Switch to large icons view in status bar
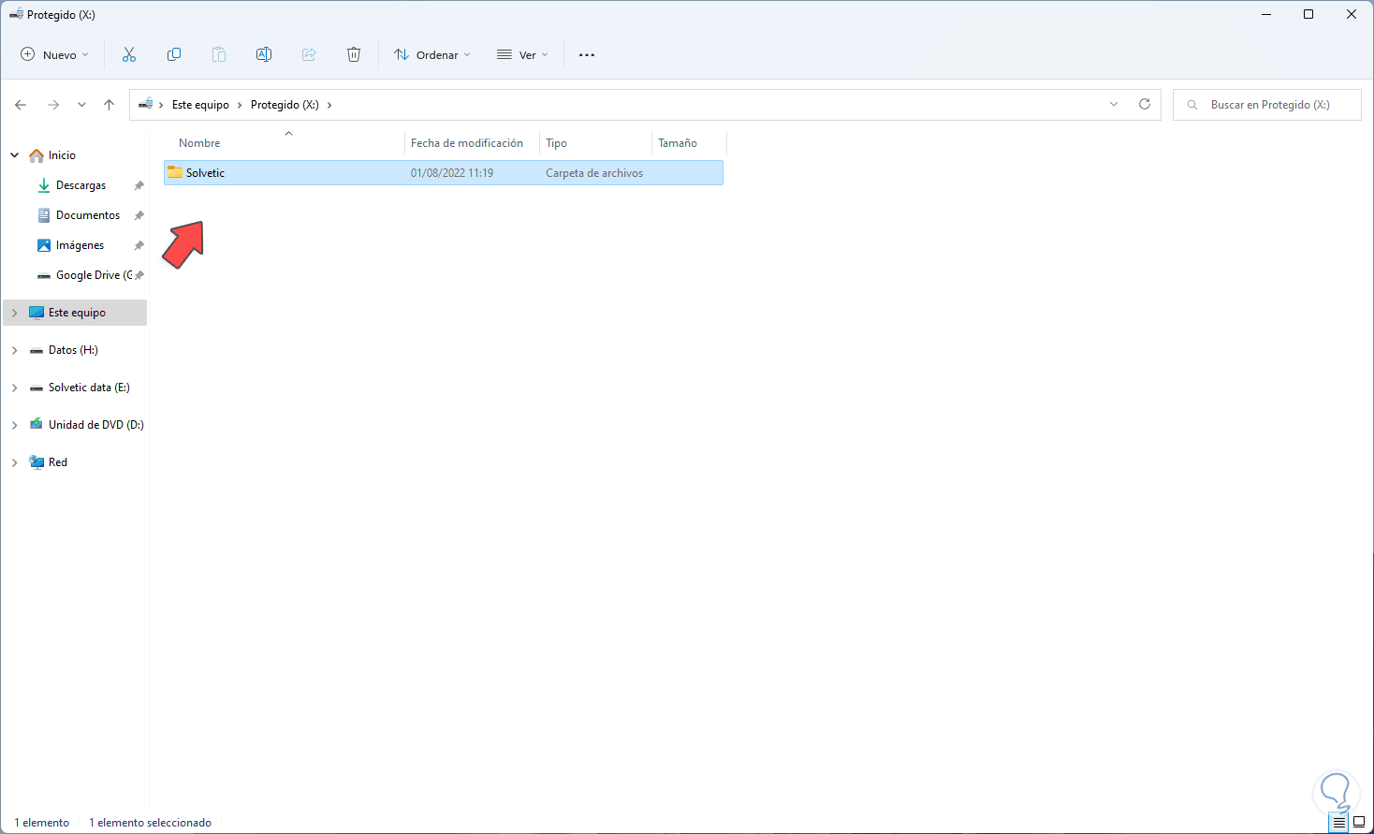Viewport: 1374px width, 834px height. coord(1359,823)
